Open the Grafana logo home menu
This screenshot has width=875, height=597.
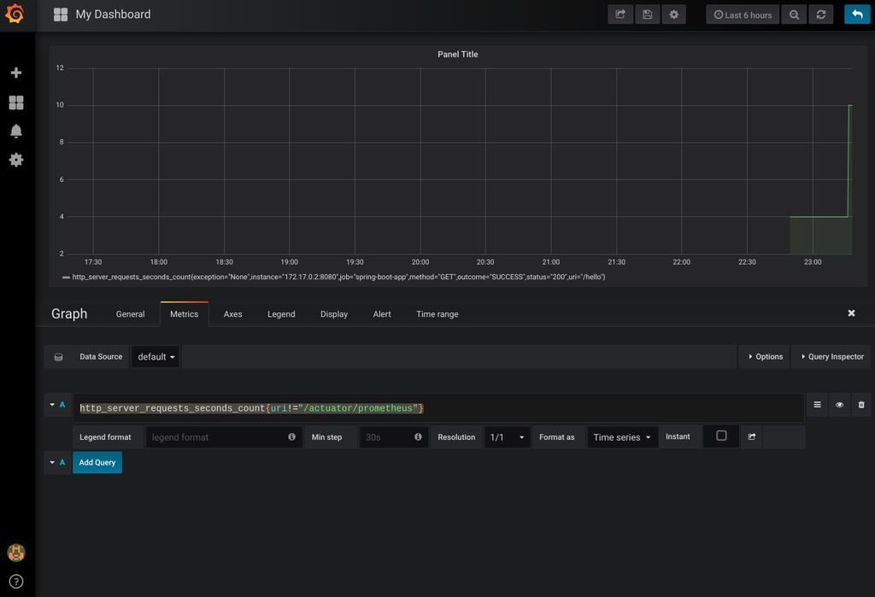click(x=15, y=14)
